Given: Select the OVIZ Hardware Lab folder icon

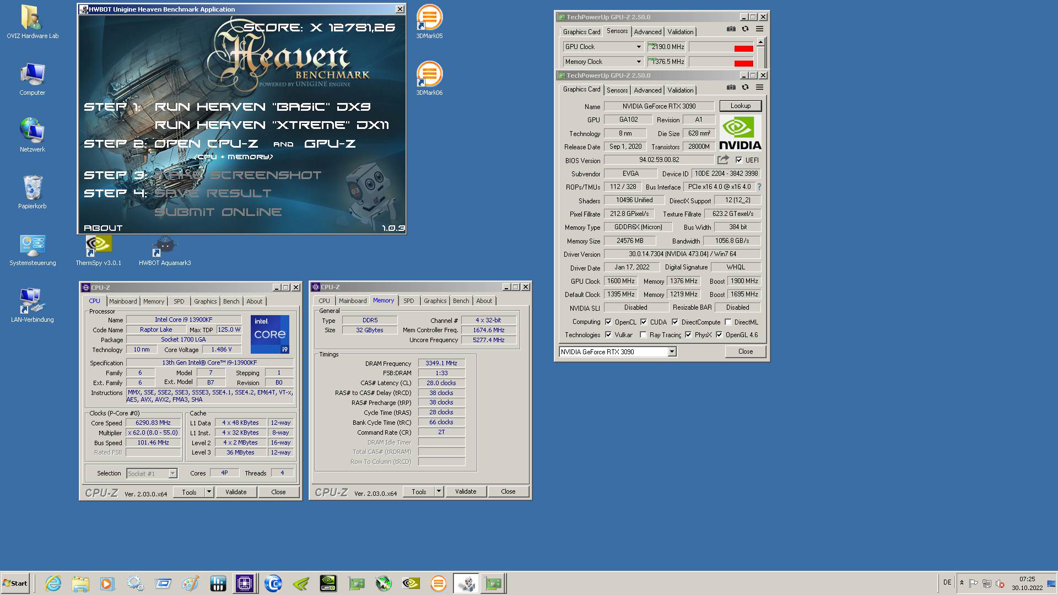Looking at the screenshot, I should (x=33, y=22).
